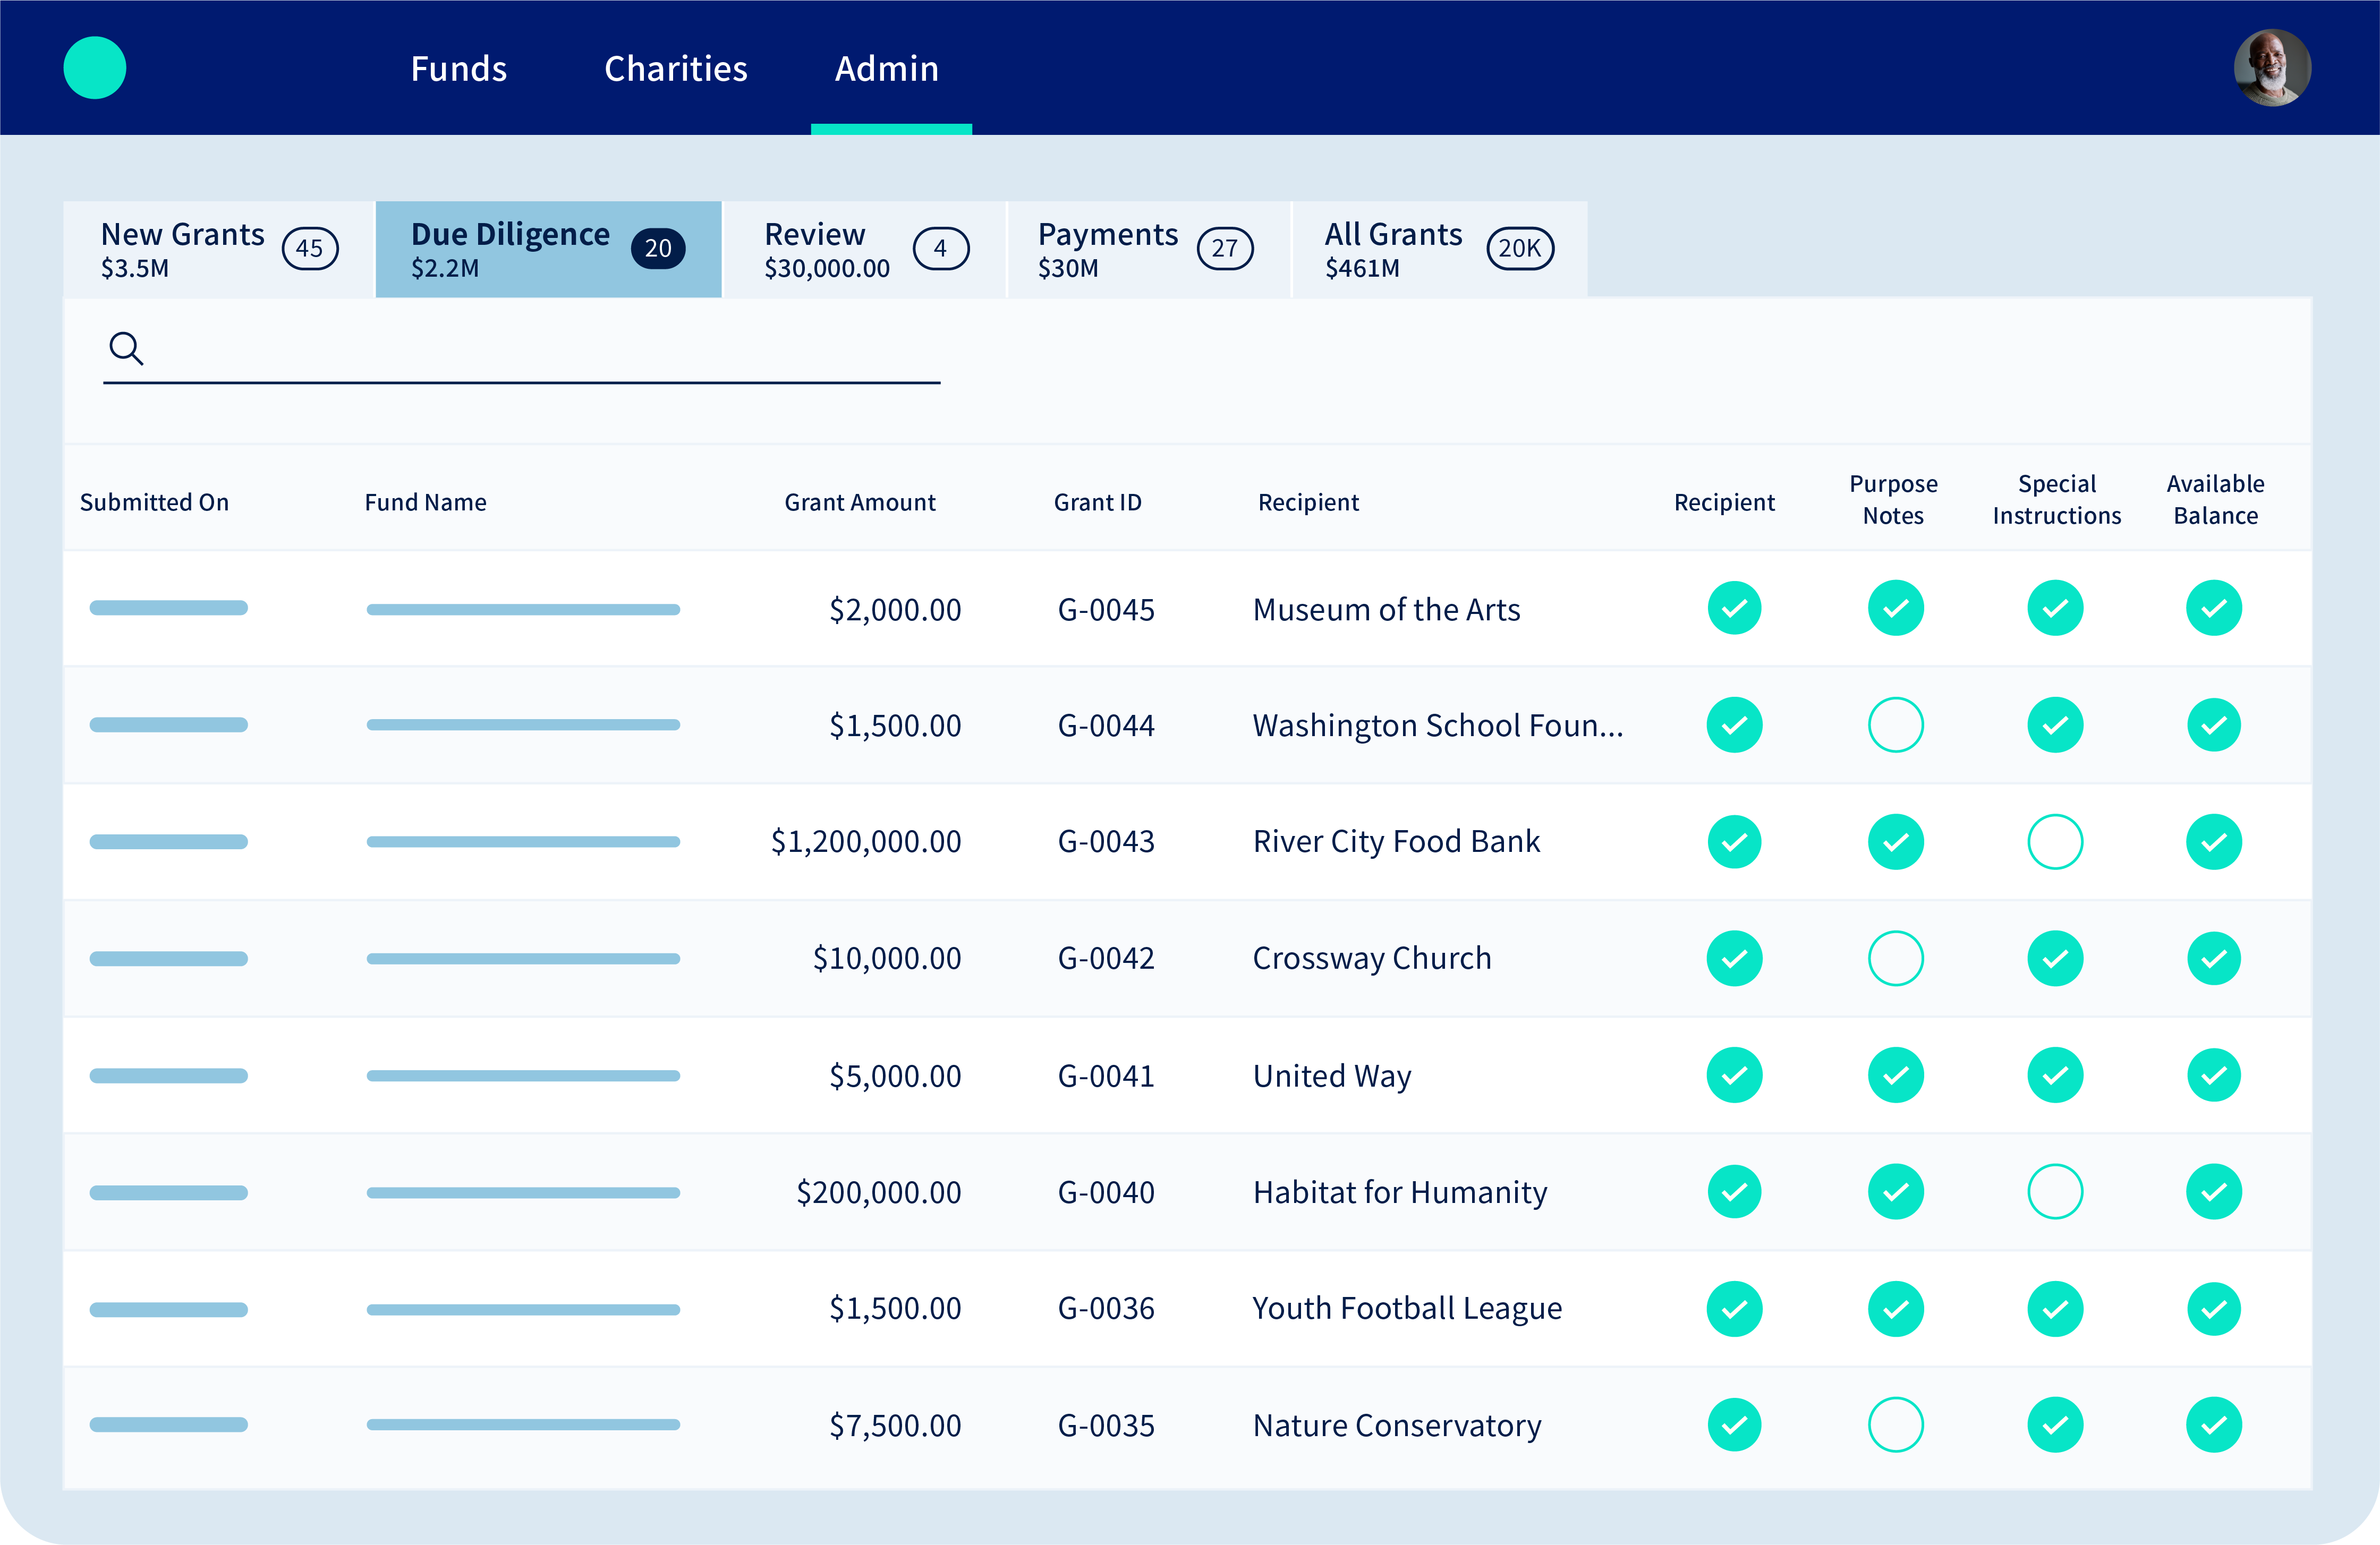
Task: Go to Charities in top navigation
Action: 676,68
